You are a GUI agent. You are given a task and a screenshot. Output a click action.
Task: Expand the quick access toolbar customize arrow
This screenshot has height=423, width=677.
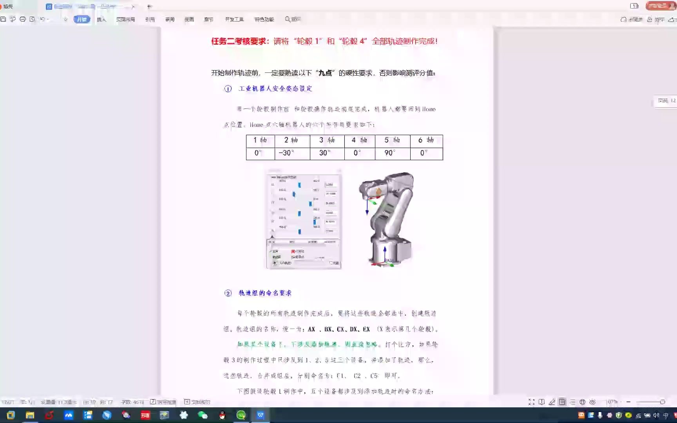point(65,19)
